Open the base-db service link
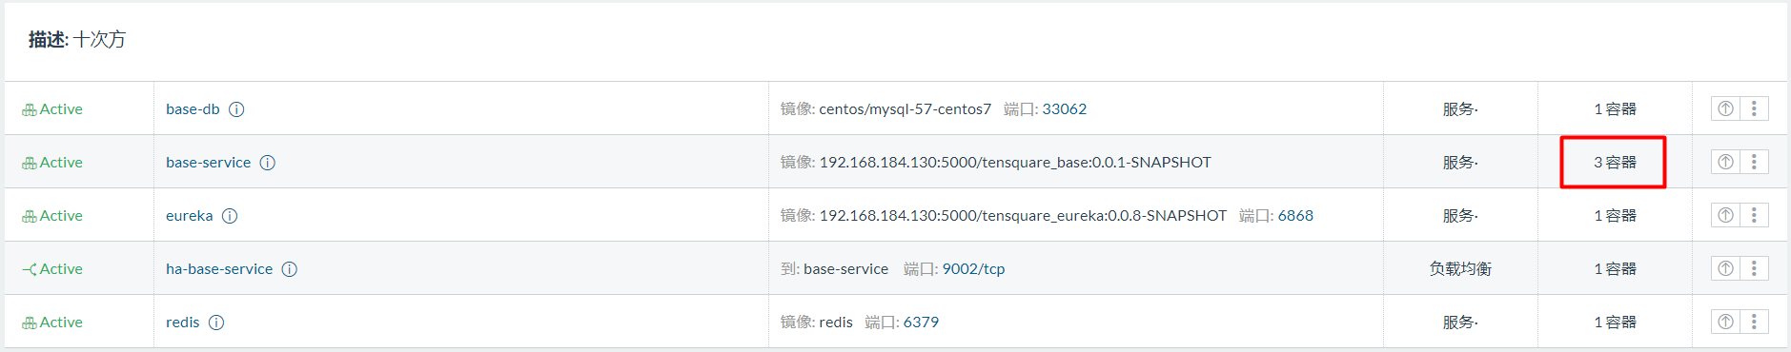The width and height of the screenshot is (1791, 352). coord(193,109)
